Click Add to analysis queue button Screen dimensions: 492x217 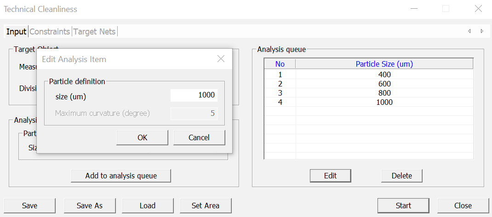(x=121, y=176)
